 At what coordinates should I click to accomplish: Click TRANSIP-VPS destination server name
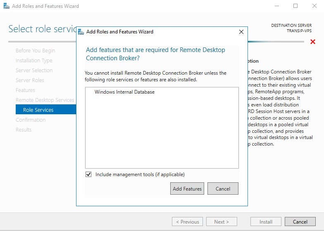299,31
